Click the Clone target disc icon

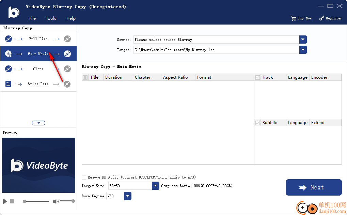67,69
